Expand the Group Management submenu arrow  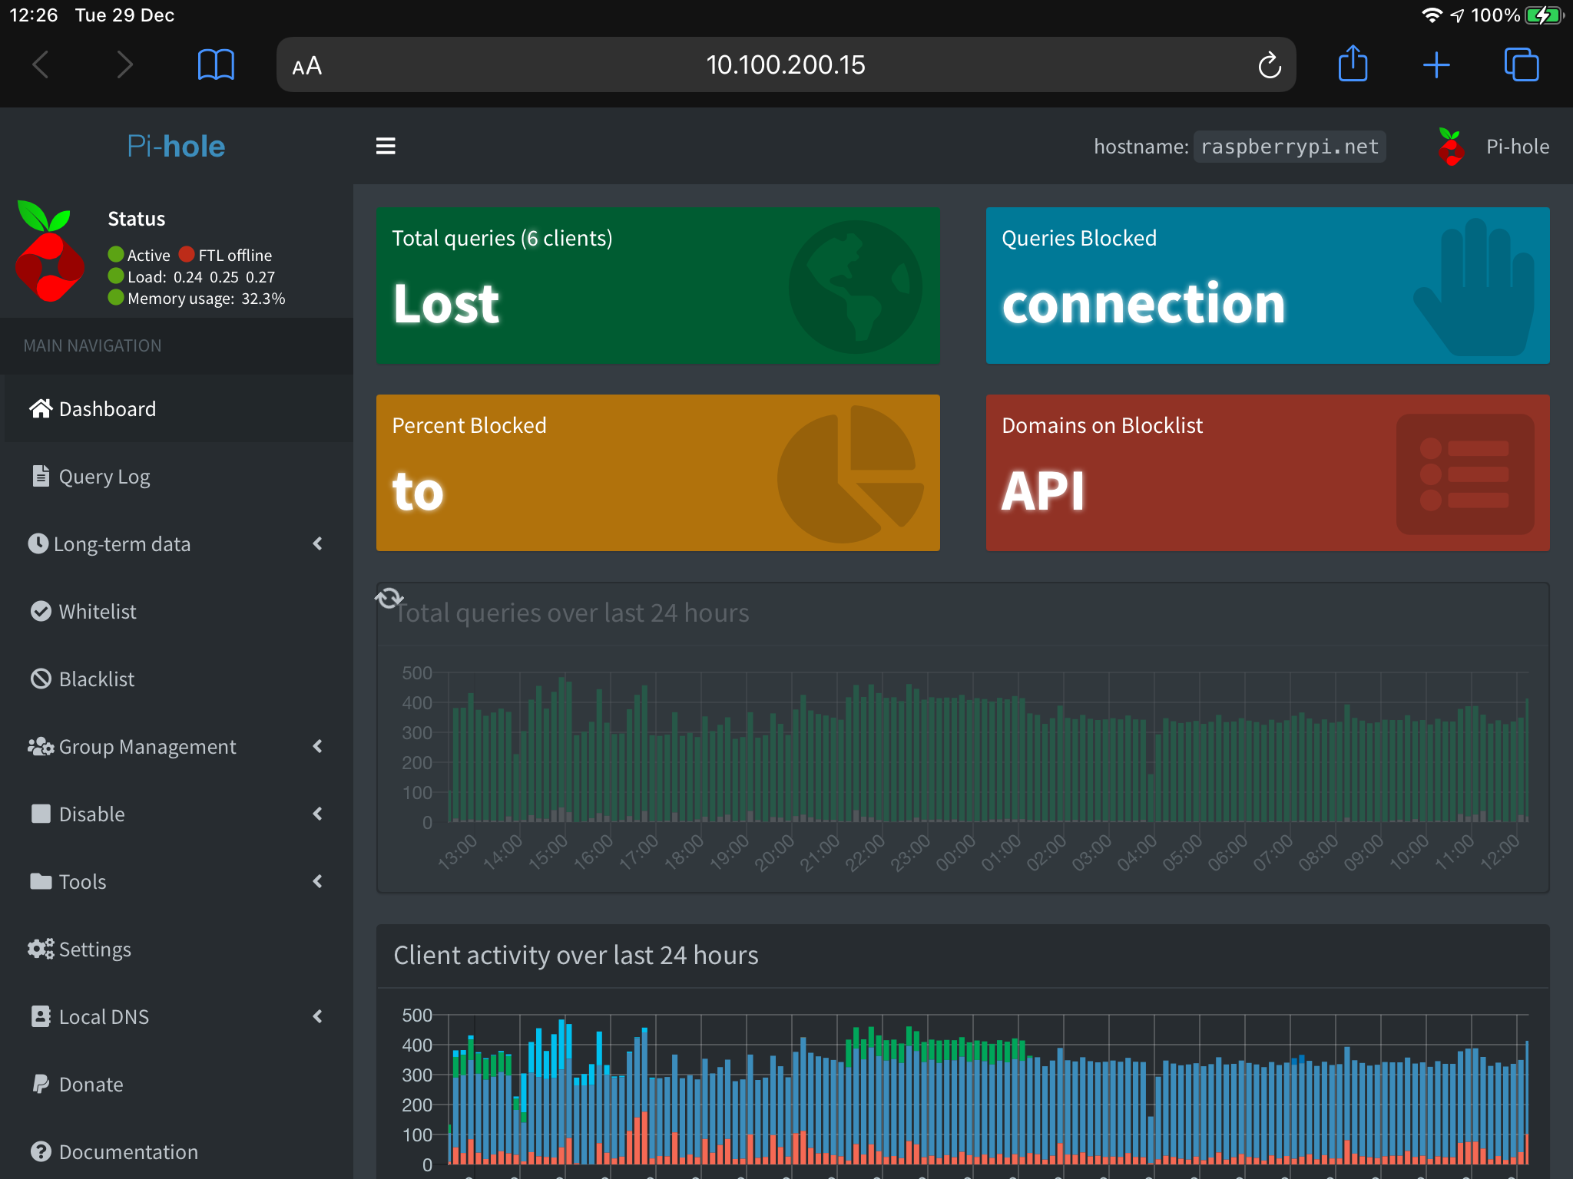pos(317,746)
